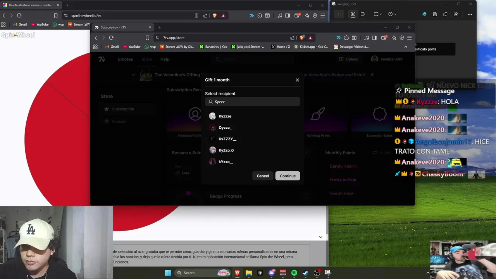Open the Brave Wallet in the 7TV window
This screenshot has width=496, height=279.
point(384,38)
